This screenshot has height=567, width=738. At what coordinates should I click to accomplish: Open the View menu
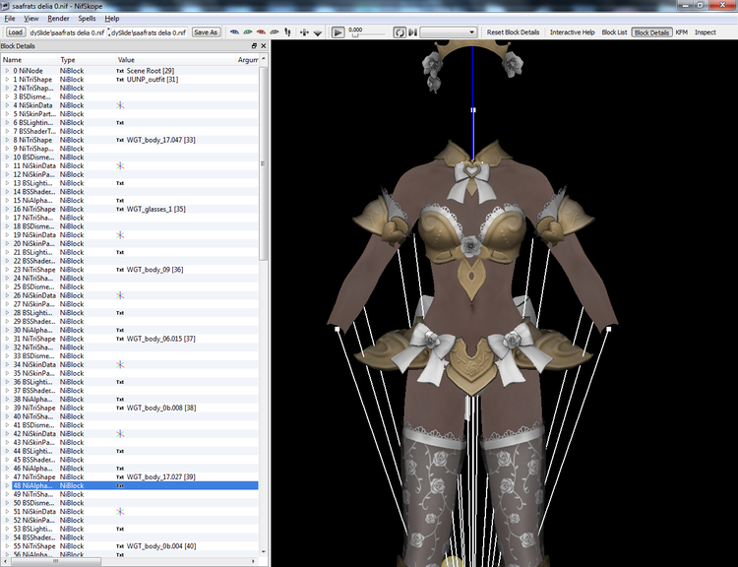click(31, 19)
